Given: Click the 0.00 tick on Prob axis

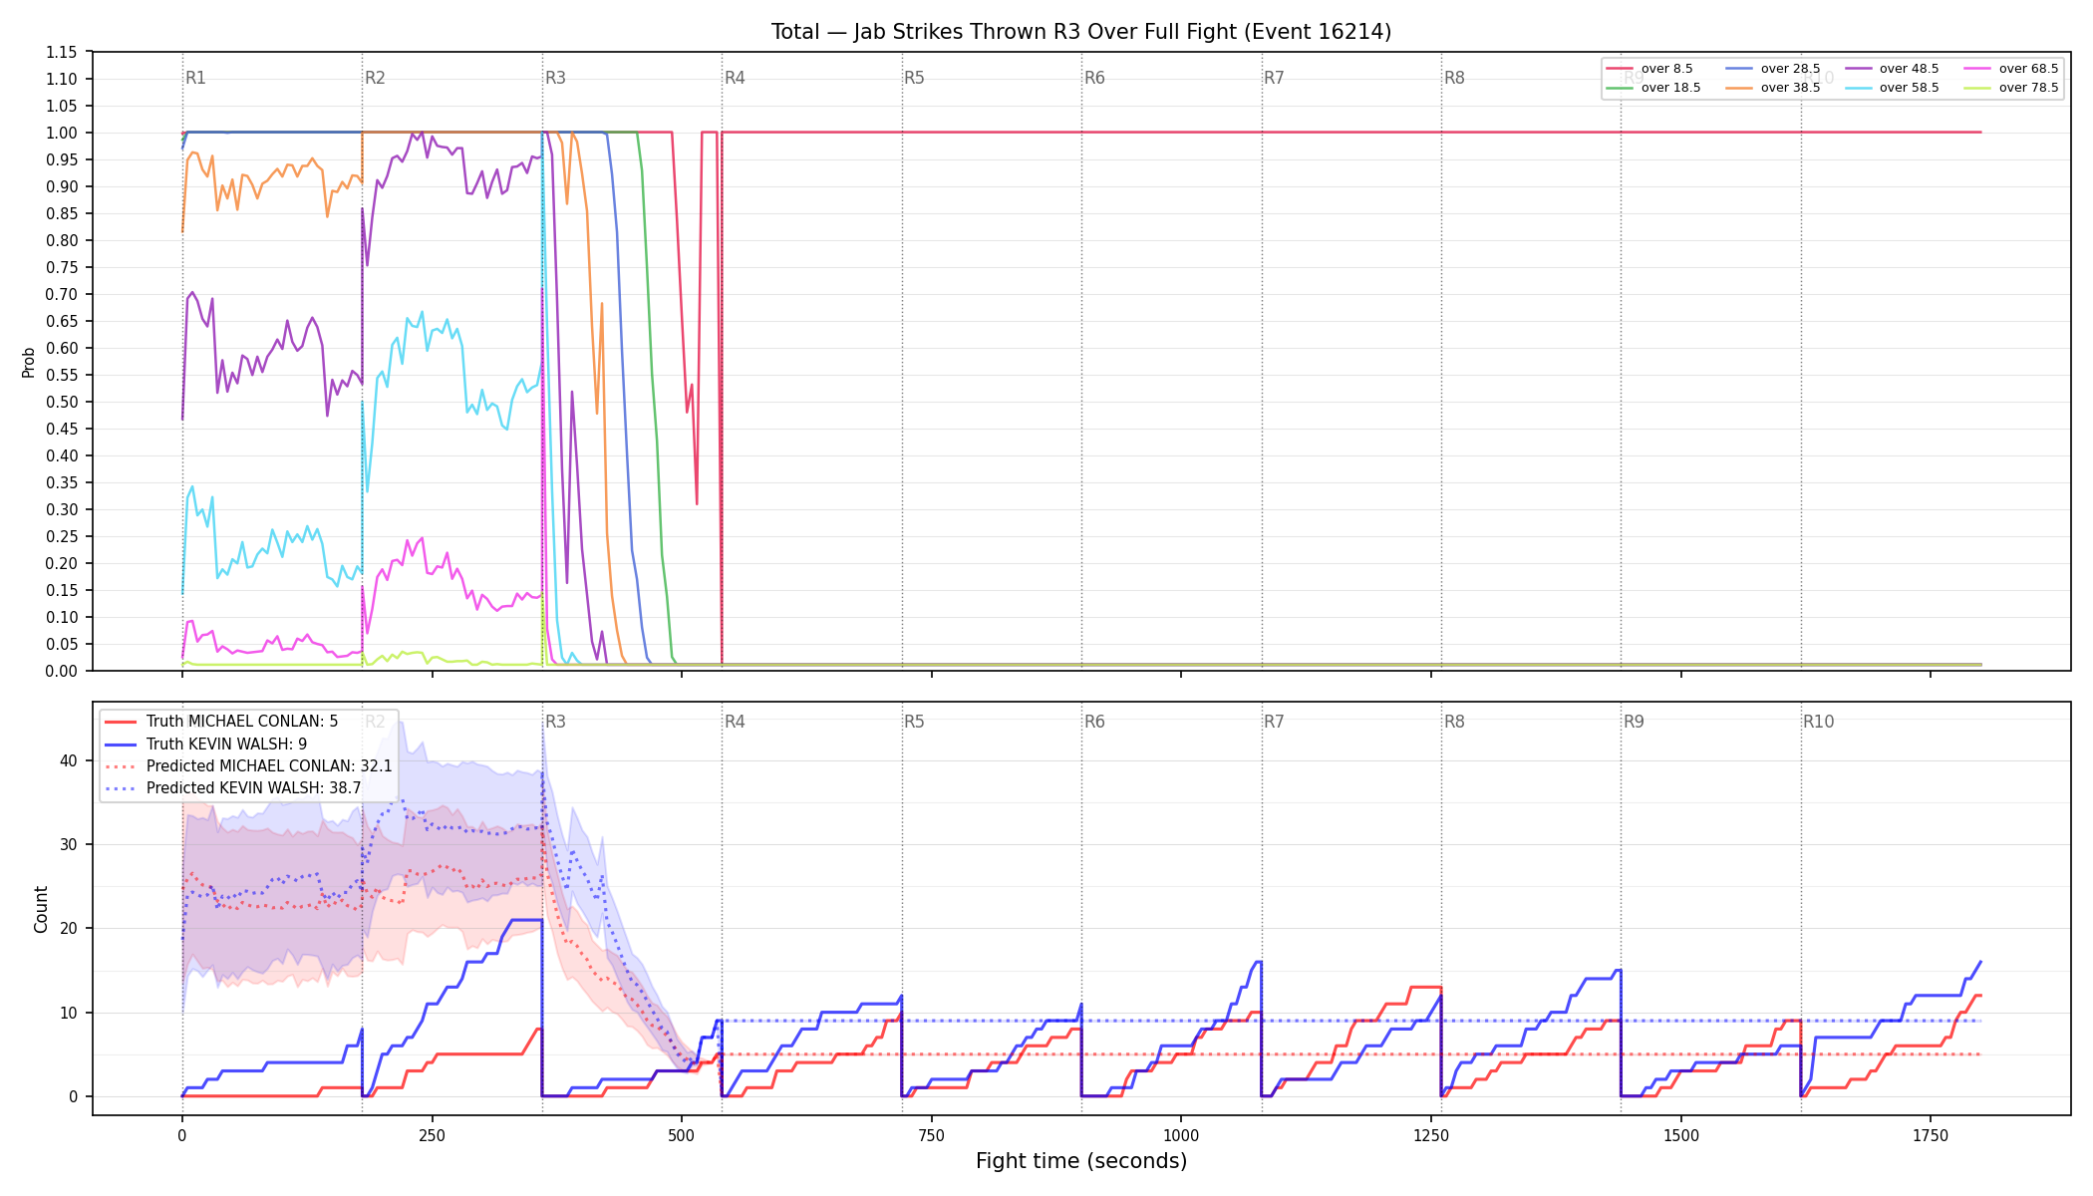Looking at the screenshot, I should click(61, 671).
